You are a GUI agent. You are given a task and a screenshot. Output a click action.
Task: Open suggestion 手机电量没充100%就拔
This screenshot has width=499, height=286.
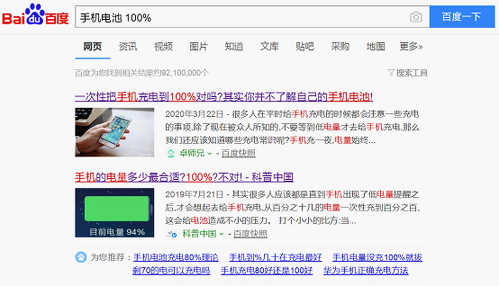point(377,257)
